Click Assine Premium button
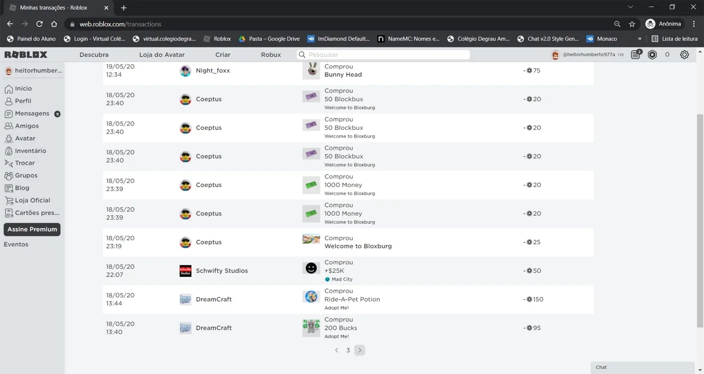Viewport: 704px width, 374px height. [32, 229]
